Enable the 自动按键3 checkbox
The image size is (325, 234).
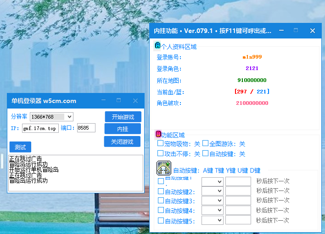point(161,201)
